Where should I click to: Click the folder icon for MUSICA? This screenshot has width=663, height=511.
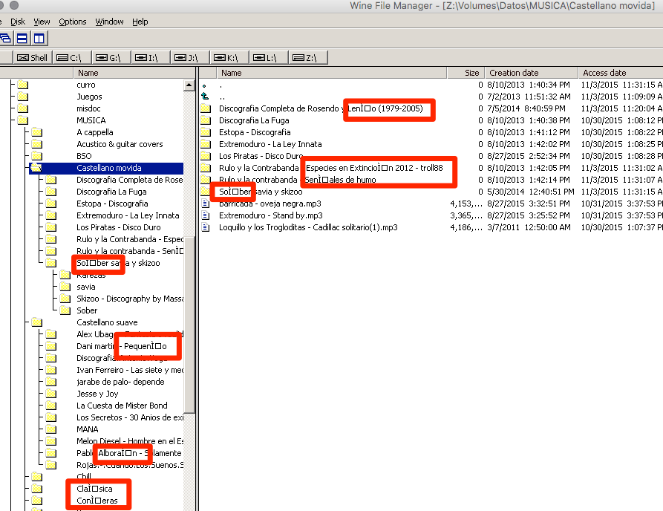pyautogui.click(x=23, y=120)
